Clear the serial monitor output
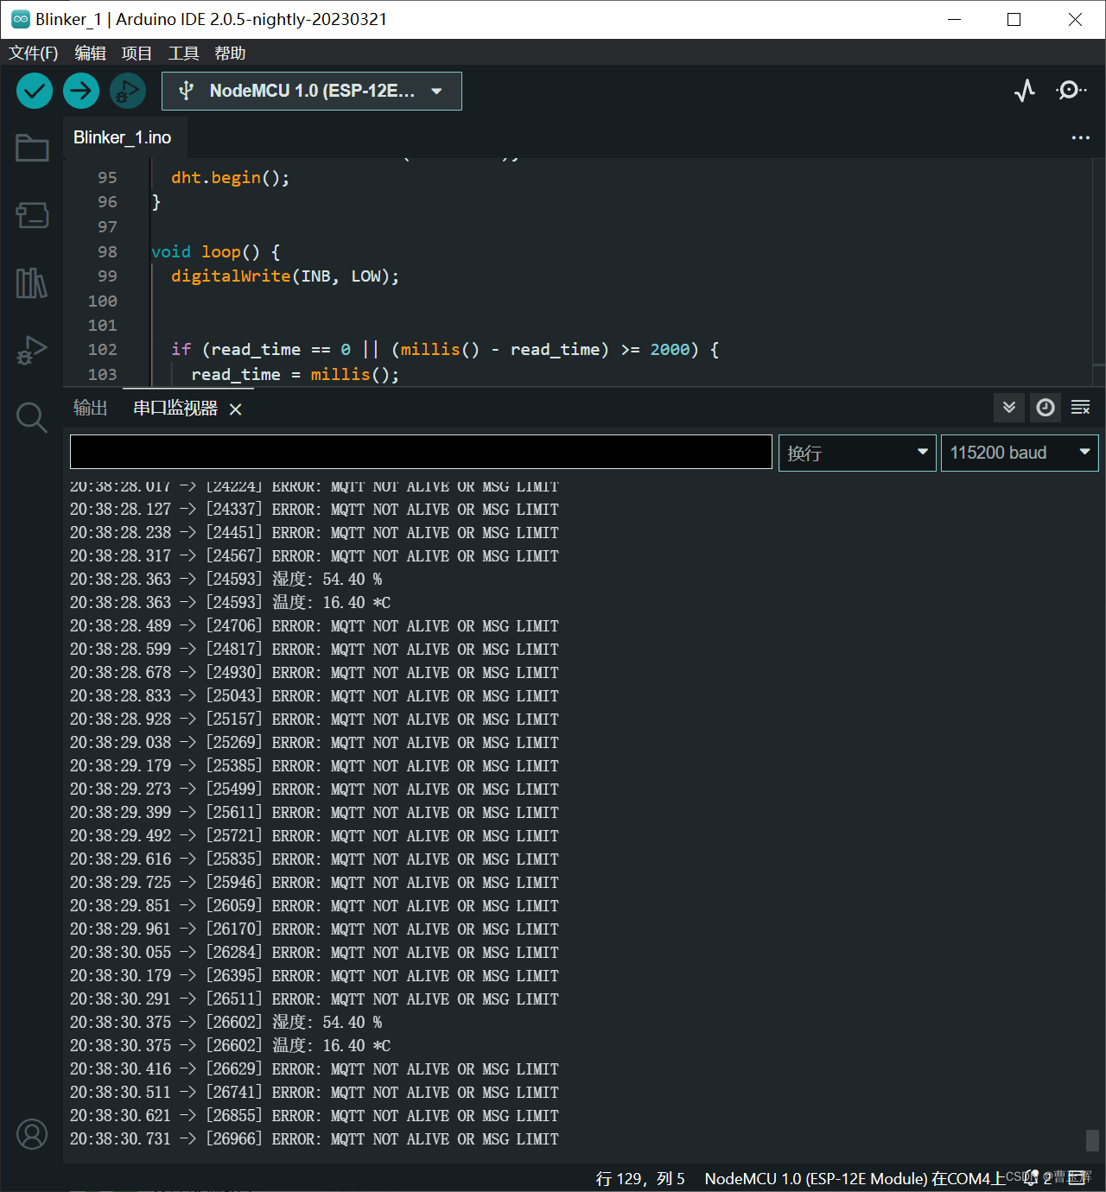The image size is (1106, 1192). tap(1080, 407)
